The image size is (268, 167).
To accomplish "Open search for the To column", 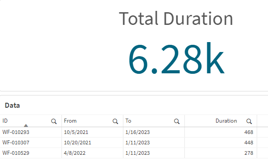I will (x=177, y=121).
